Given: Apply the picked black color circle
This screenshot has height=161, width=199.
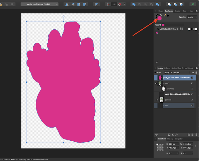Looking at the screenshot, I should coord(168,16).
